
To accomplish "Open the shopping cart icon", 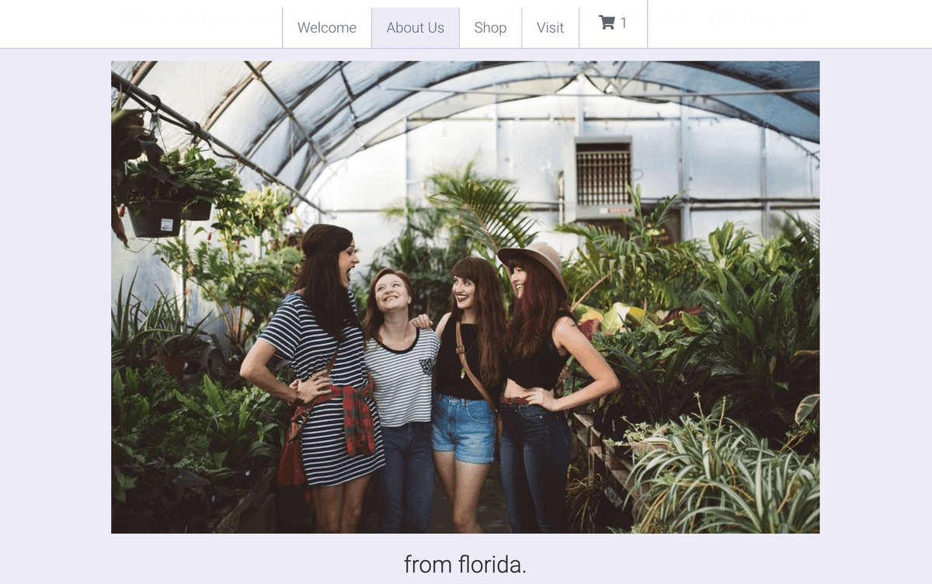I will tap(607, 23).
